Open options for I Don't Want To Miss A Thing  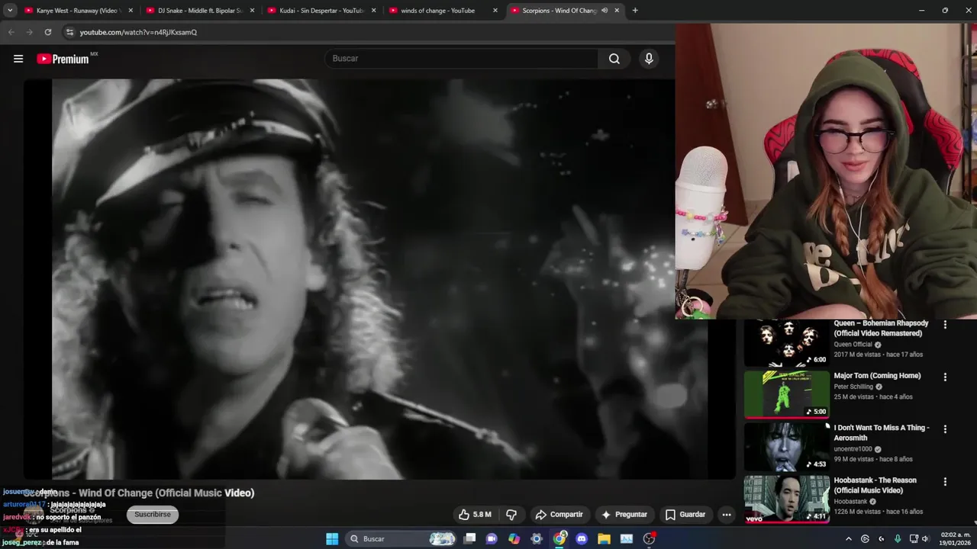click(x=945, y=429)
